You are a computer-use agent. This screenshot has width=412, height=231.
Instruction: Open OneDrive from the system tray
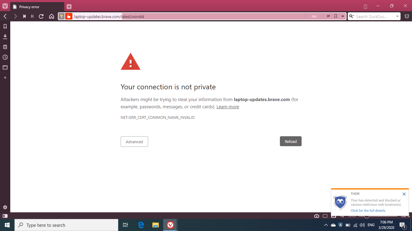coord(333,225)
